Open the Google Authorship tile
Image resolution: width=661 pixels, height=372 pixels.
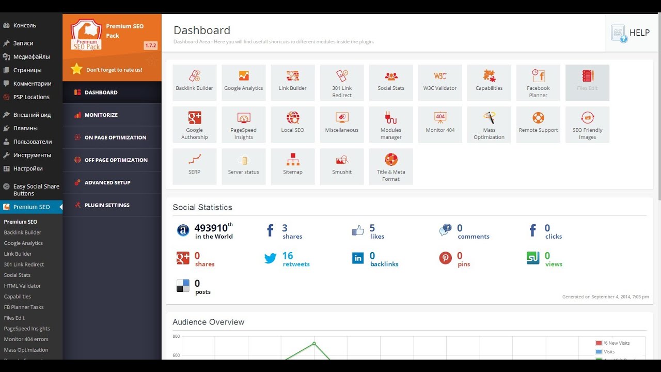point(194,125)
